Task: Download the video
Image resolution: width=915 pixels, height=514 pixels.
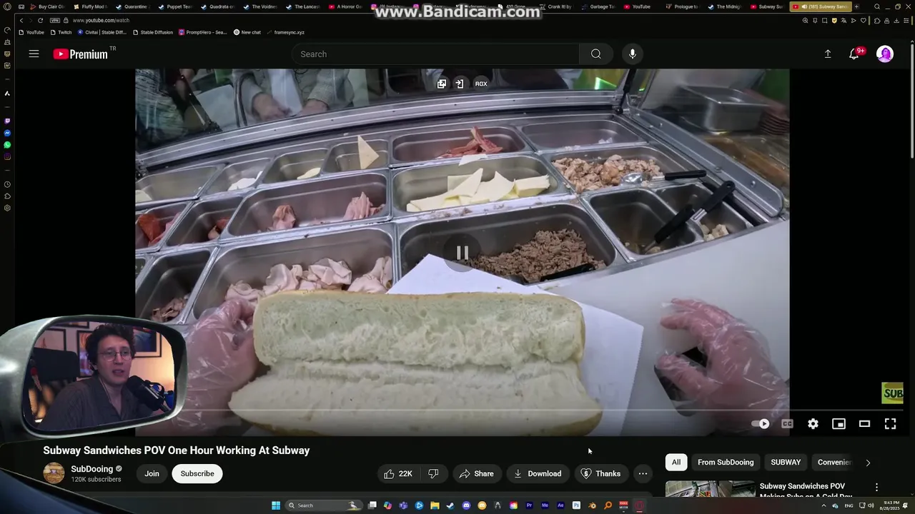Action: coord(538,473)
